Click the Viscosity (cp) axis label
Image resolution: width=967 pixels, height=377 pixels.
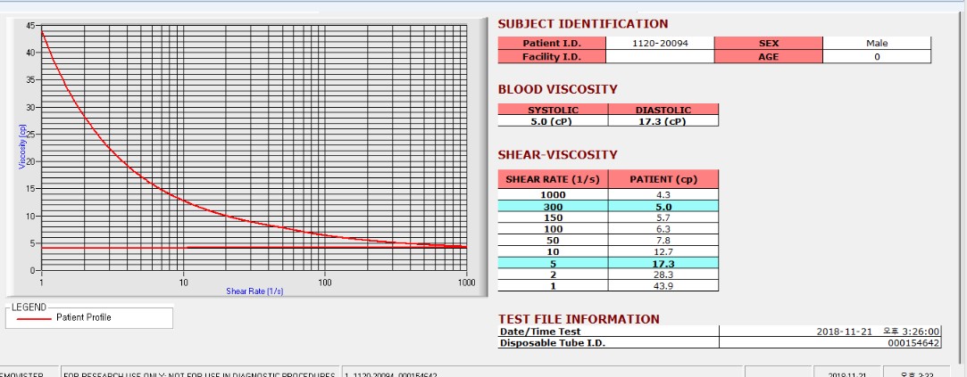coord(22,146)
